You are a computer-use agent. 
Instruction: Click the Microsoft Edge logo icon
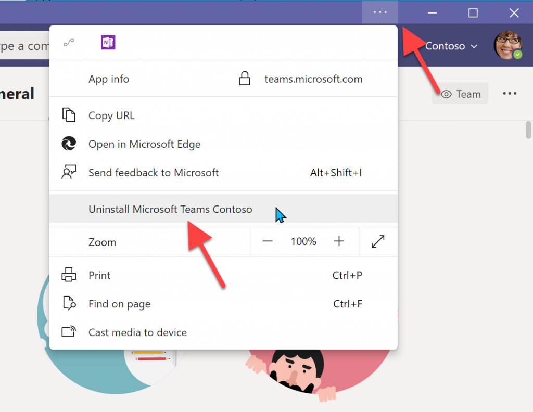pos(69,144)
